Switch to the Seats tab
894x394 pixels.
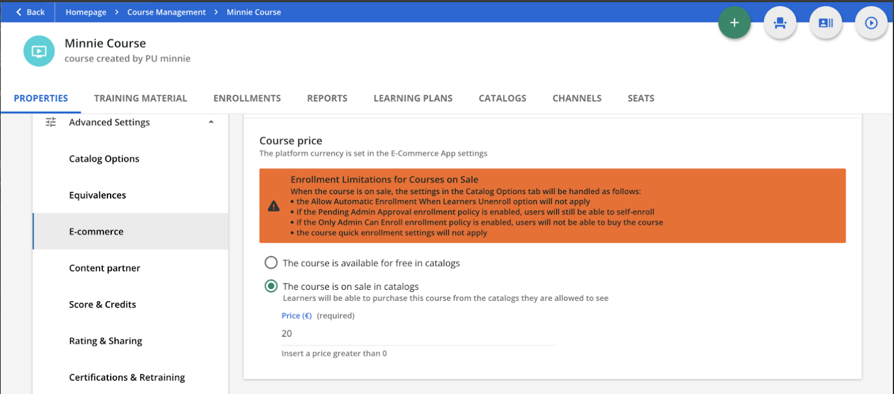tap(640, 98)
